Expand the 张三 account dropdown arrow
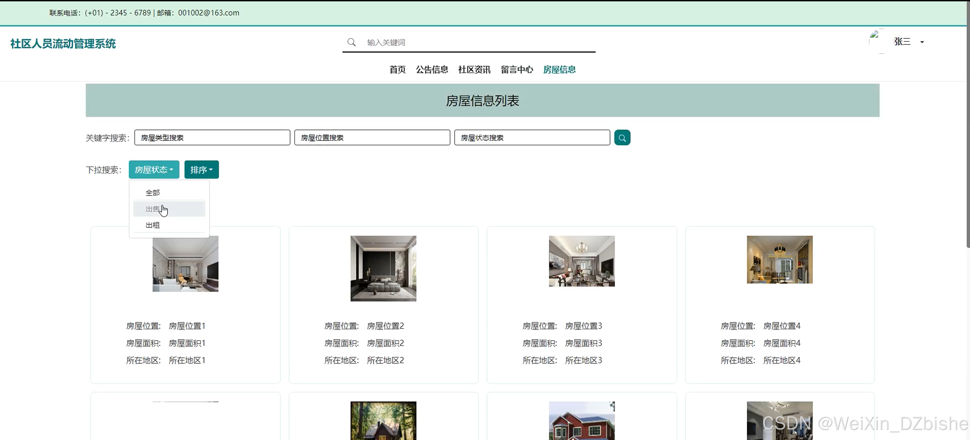The height and width of the screenshot is (440, 970). tap(922, 42)
